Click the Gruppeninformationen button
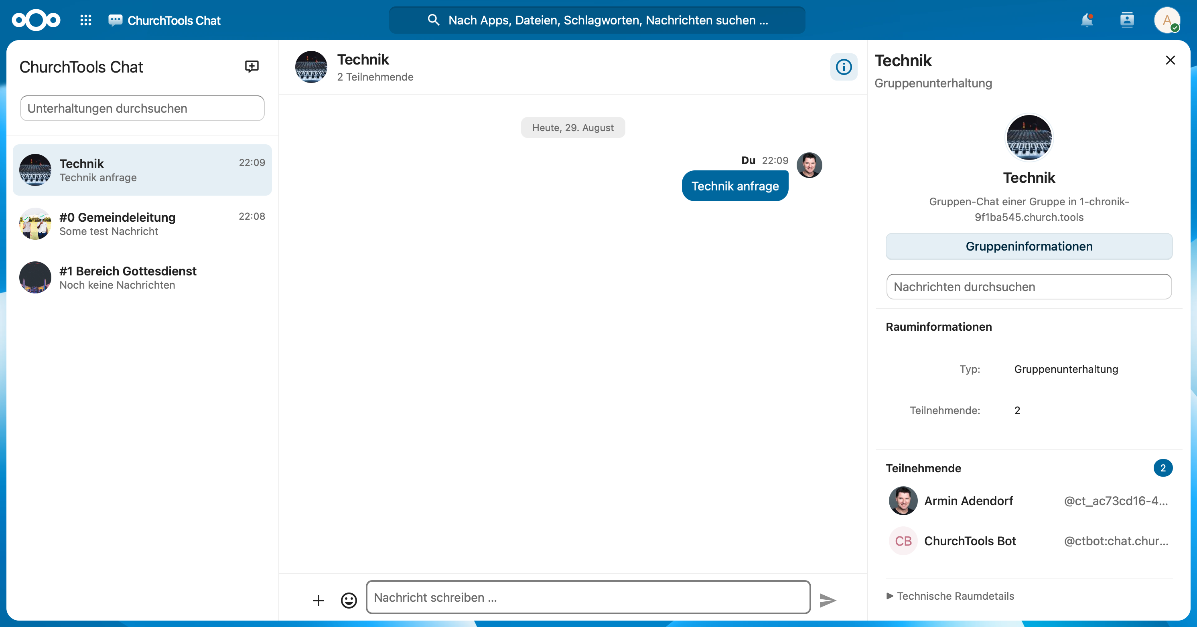This screenshot has width=1197, height=627. pos(1029,246)
